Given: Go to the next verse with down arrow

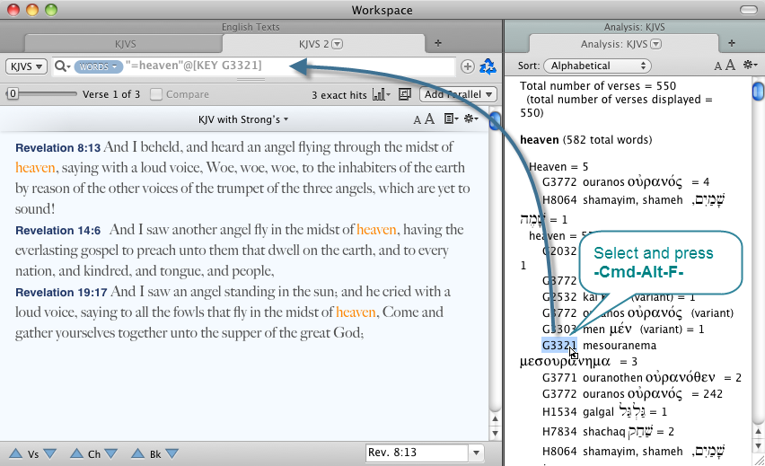Looking at the screenshot, I should pyautogui.click(x=49, y=453).
